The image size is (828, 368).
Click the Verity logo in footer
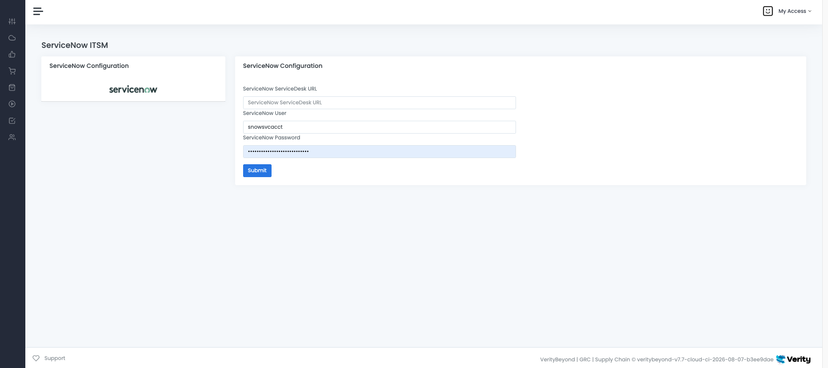coord(793,359)
